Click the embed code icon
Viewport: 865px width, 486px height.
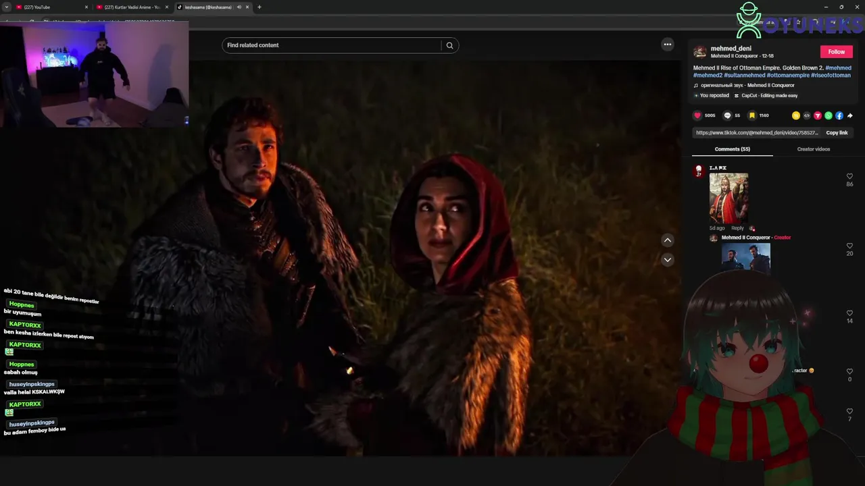pos(807,115)
